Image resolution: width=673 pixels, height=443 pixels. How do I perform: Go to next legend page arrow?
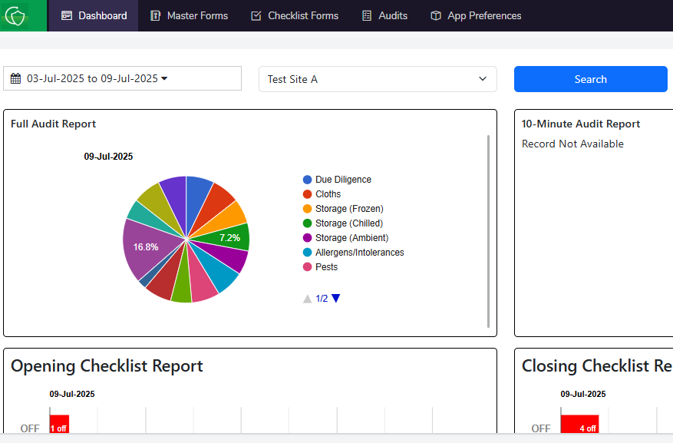335,299
